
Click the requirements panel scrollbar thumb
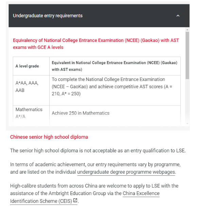coord(187,55)
